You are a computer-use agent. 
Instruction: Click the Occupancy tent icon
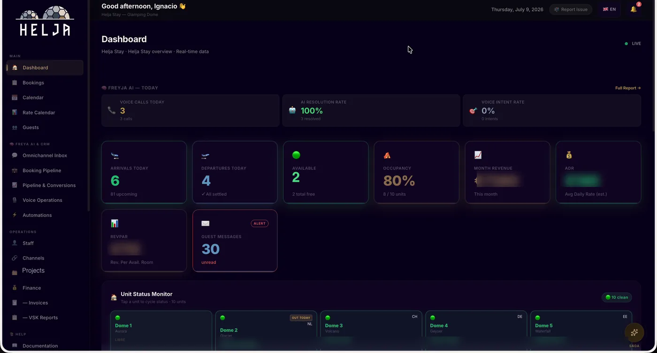coord(387,155)
